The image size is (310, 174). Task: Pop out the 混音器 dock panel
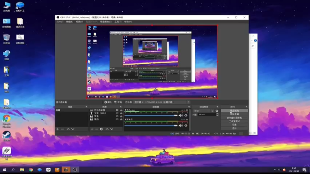[189, 107]
